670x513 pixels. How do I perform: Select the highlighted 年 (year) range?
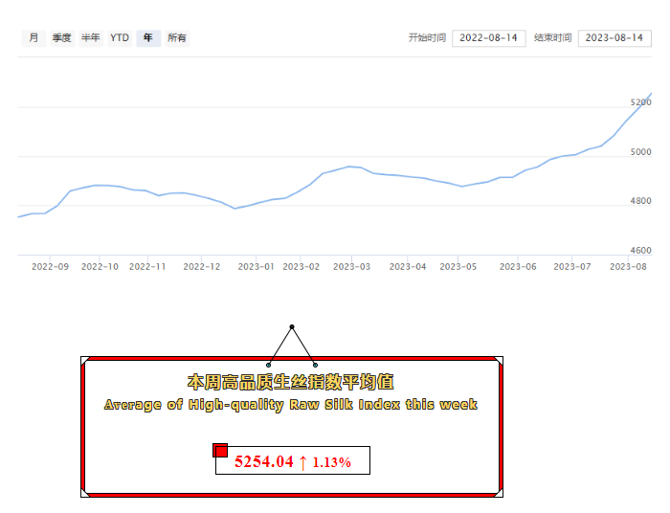(x=147, y=38)
